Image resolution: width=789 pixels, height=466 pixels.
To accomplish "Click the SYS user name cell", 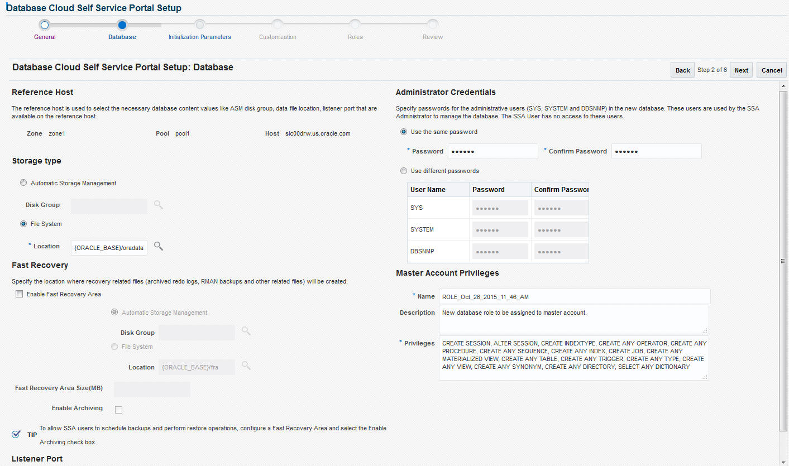I will coord(438,208).
